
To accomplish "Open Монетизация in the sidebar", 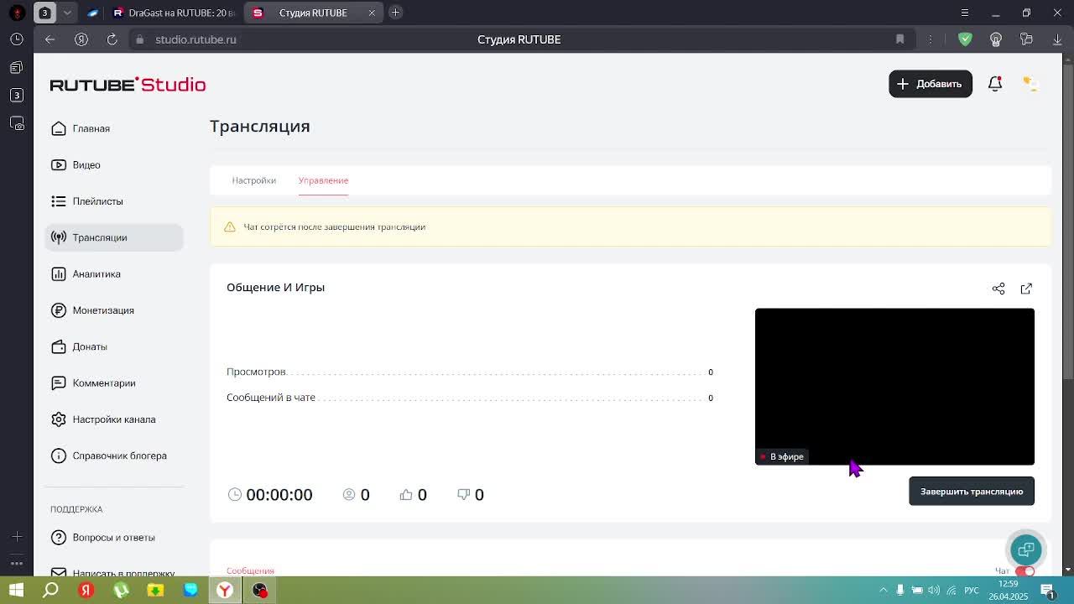I will point(103,310).
